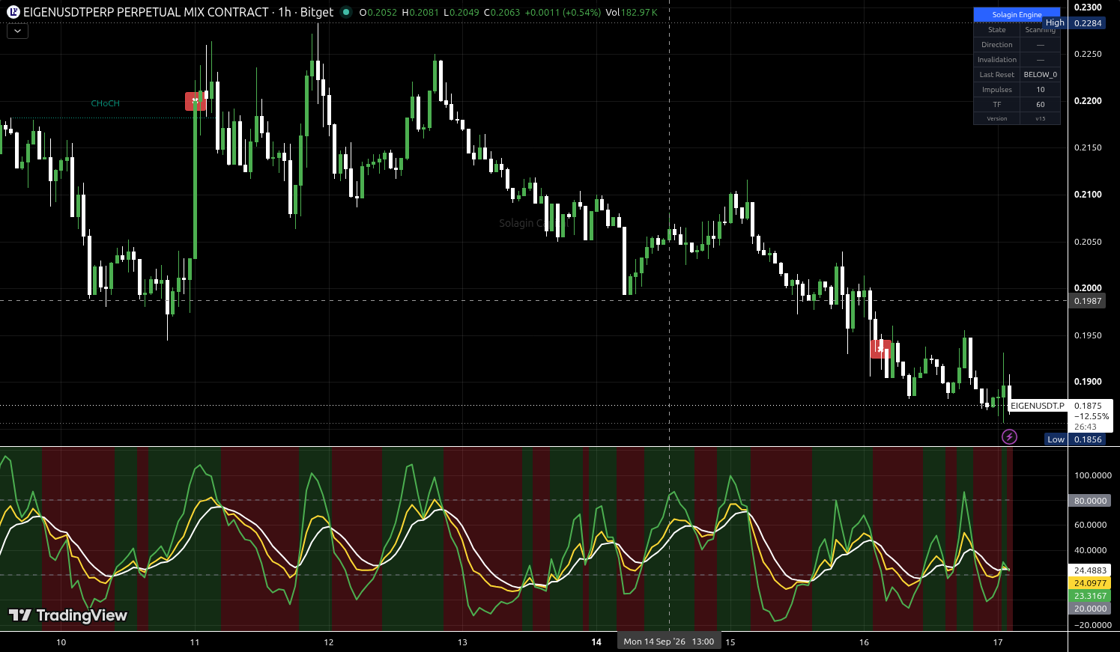Image resolution: width=1120 pixels, height=652 pixels.
Task: Click the high value H0.2081
Action: click(420, 13)
